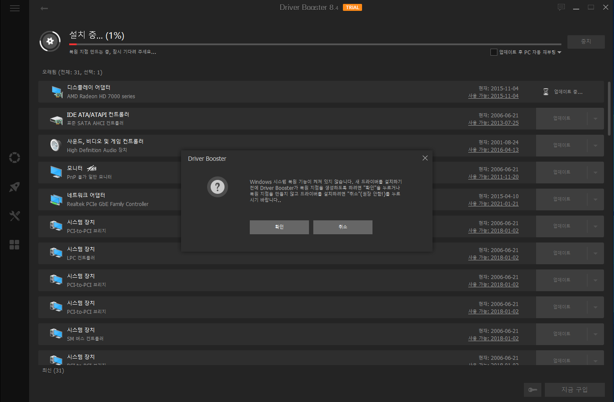This screenshot has height=402, width=614.
Task: Expand update options for SM 버스 컨트롤러 row
Action: point(595,334)
